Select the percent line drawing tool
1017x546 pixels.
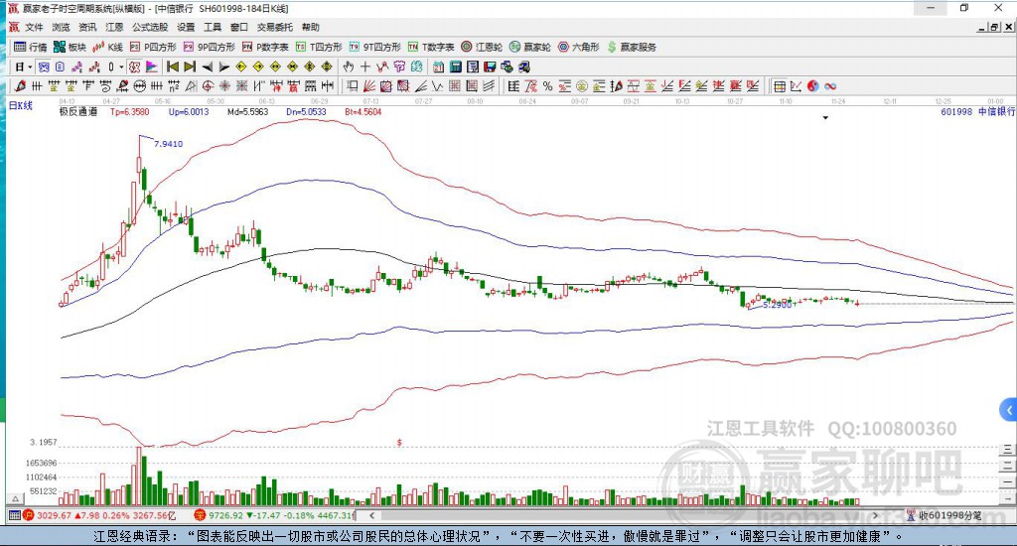click(547, 86)
